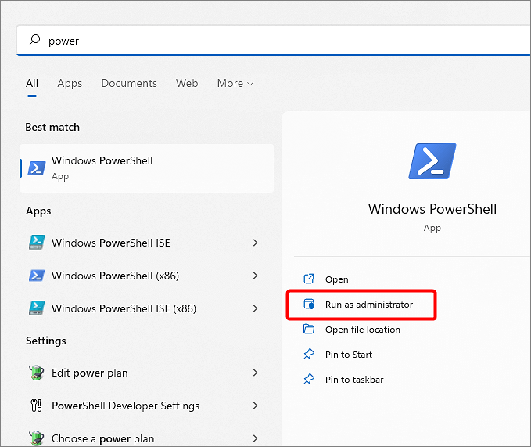The width and height of the screenshot is (531, 447).
Task: Click the Pin to Start pin icon
Action: click(309, 354)
